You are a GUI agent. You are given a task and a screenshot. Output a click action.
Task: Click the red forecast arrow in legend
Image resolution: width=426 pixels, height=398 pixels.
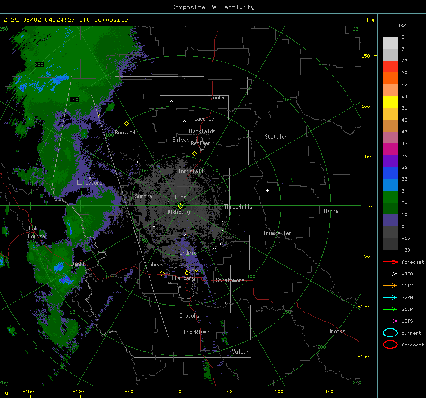pyautogui.click(x=390, y=262)
